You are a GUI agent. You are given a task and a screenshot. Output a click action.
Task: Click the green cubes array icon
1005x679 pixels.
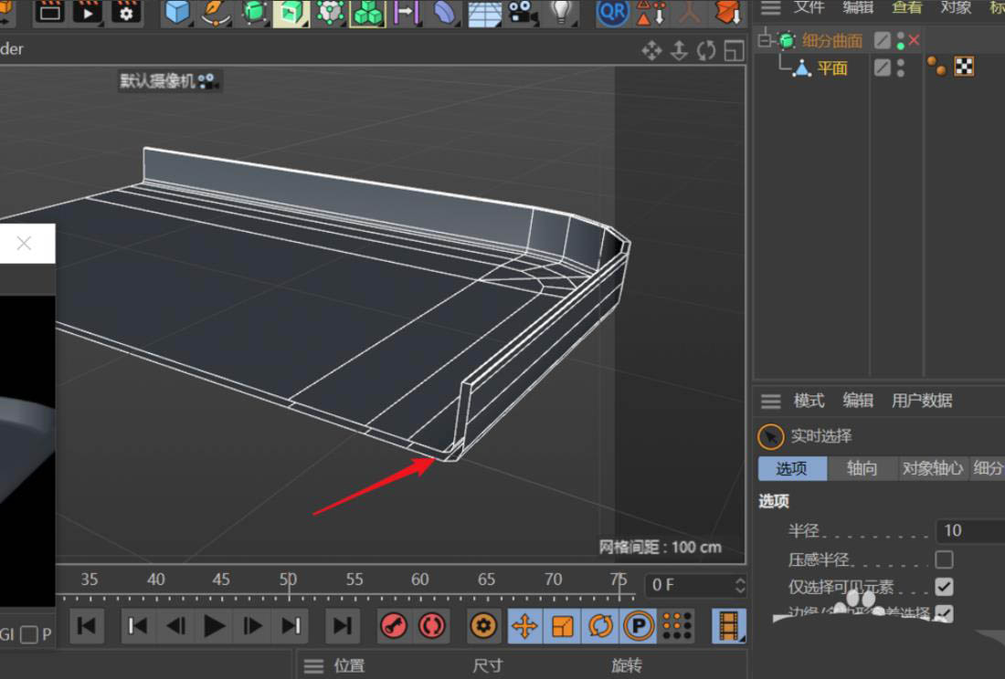tap(368, 12)
